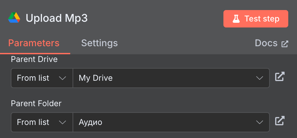This screenshot has height=138, width=297.
Task: Click the Google Drive node icon
Action: click(14, 18)
